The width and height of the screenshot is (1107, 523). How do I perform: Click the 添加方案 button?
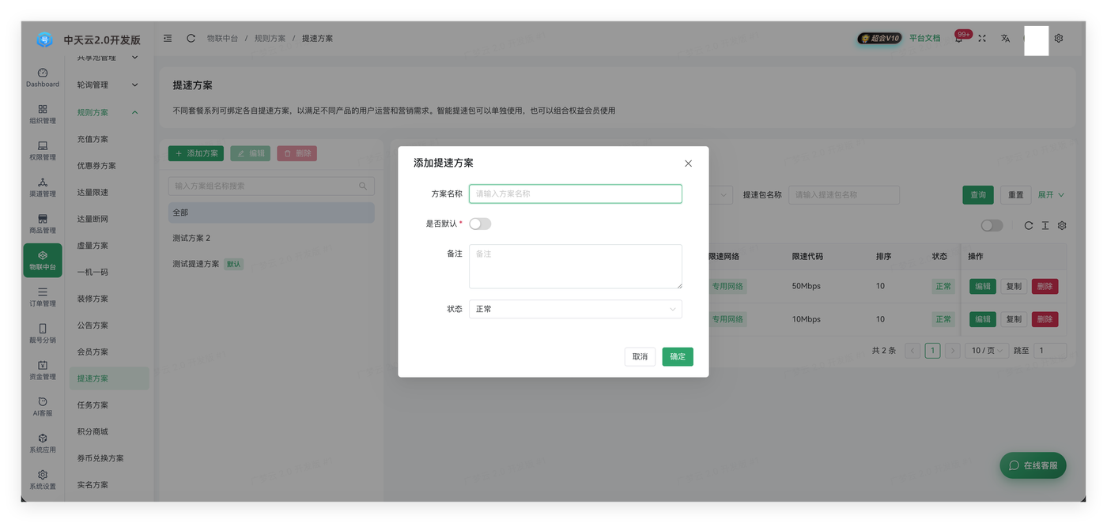(196, 153)
